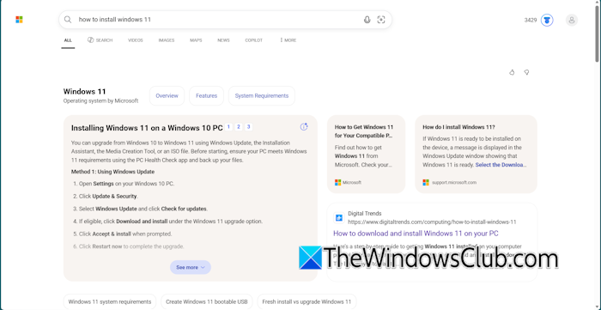Expand answer with See more button
The image size is (601, 310).
coord(191,267)
